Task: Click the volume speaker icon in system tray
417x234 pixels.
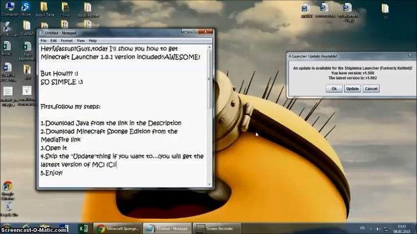Action: (x=378, y=229)
